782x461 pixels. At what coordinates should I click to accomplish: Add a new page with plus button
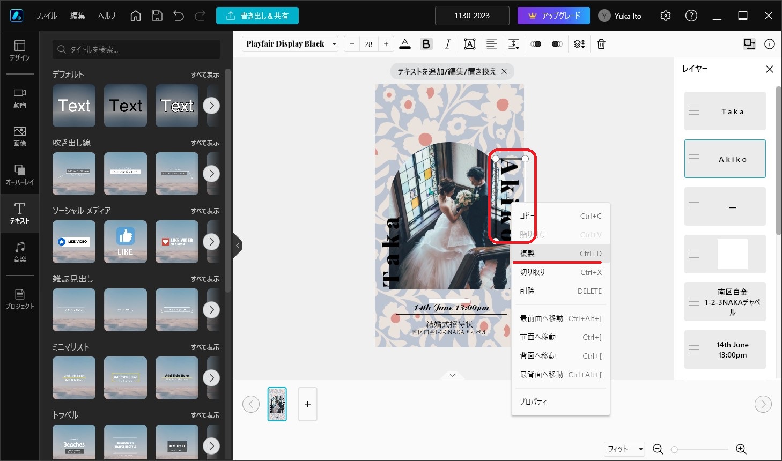(x=307, y=404)
